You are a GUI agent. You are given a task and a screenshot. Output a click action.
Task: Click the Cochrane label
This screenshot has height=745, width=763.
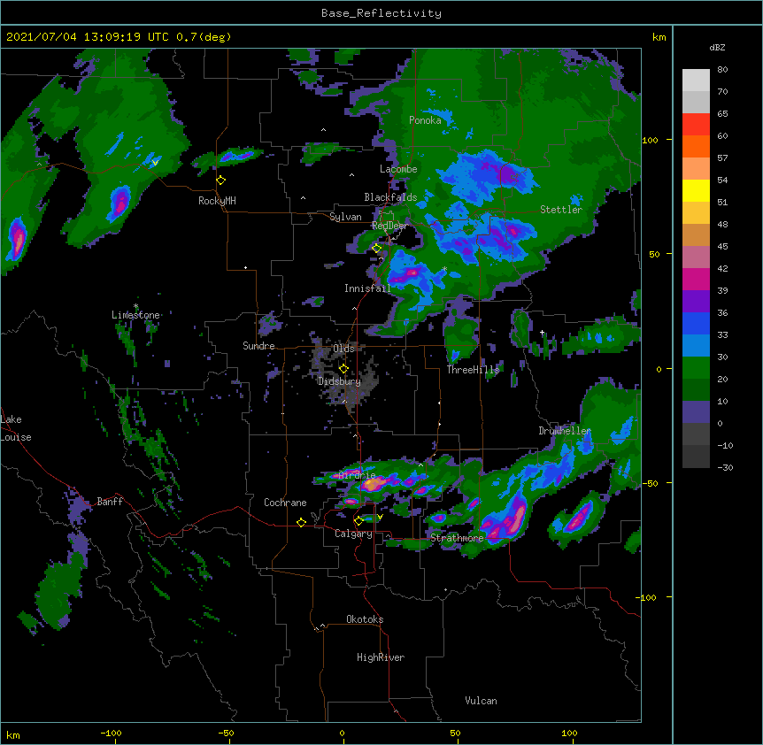[x=285, y=503]
